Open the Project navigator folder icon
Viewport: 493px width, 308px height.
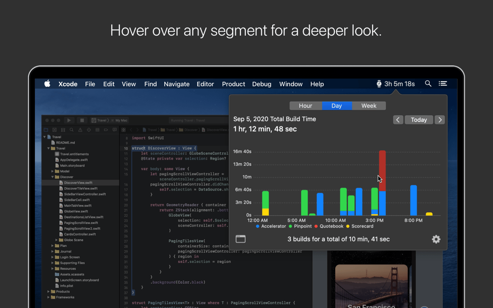click(x=45, y=129)
